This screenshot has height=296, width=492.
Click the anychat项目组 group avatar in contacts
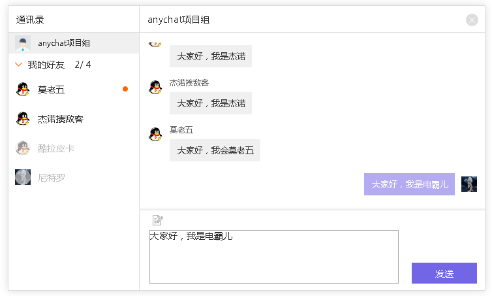(x=23, y=43)
